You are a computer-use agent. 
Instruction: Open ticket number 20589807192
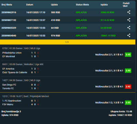(9, 20)
